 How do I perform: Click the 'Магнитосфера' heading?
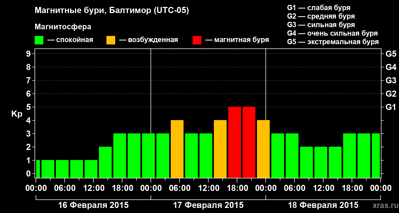63,27
